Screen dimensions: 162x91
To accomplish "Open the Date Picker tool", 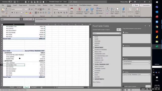I will click(x=72, y=11).
